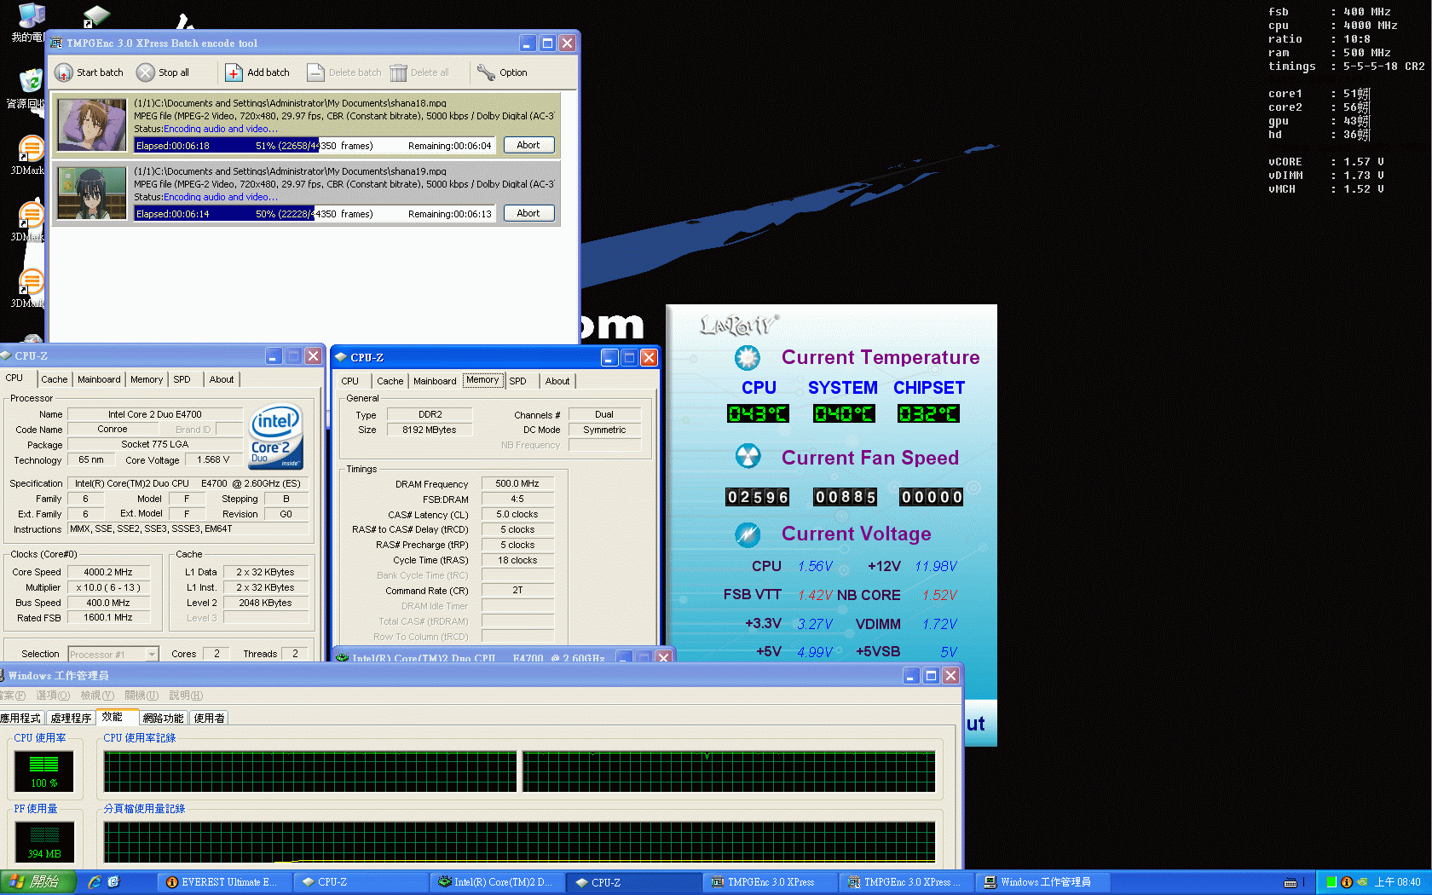
Task: Select the shana18.mpg preview thumbnail
Action: (x=92, y=124)
